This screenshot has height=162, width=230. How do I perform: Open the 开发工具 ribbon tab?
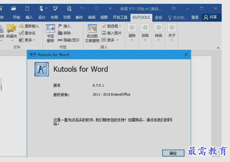point(120,17)
